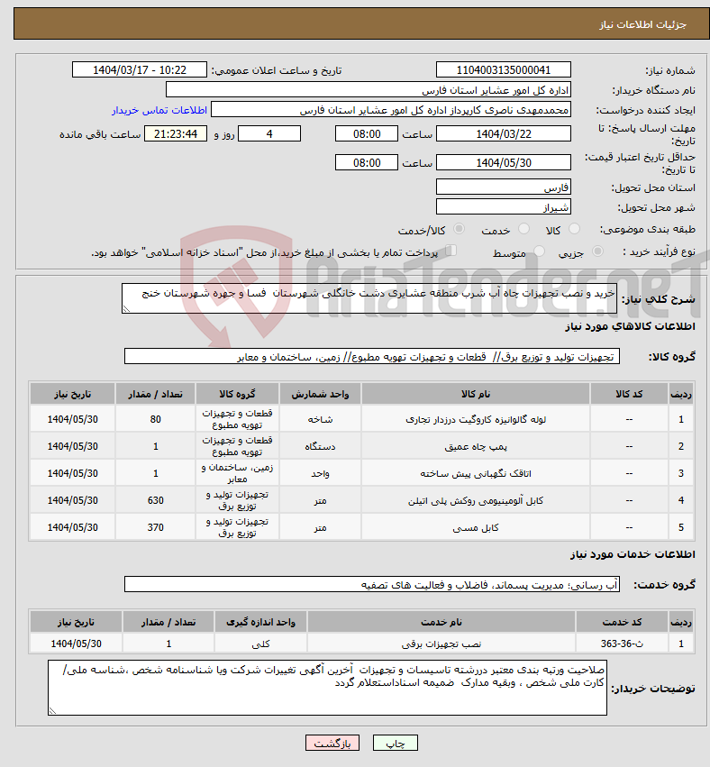Image resolution: width=710 pixels, height=767 pixels.
Task: Click the کد خدمت column header
Action: click(x=622, y=622)
